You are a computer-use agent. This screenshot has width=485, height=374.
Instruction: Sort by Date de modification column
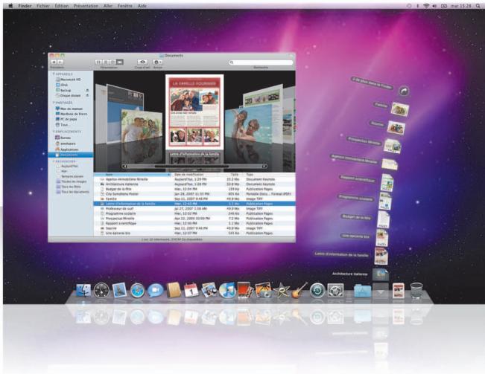(195, 175)
